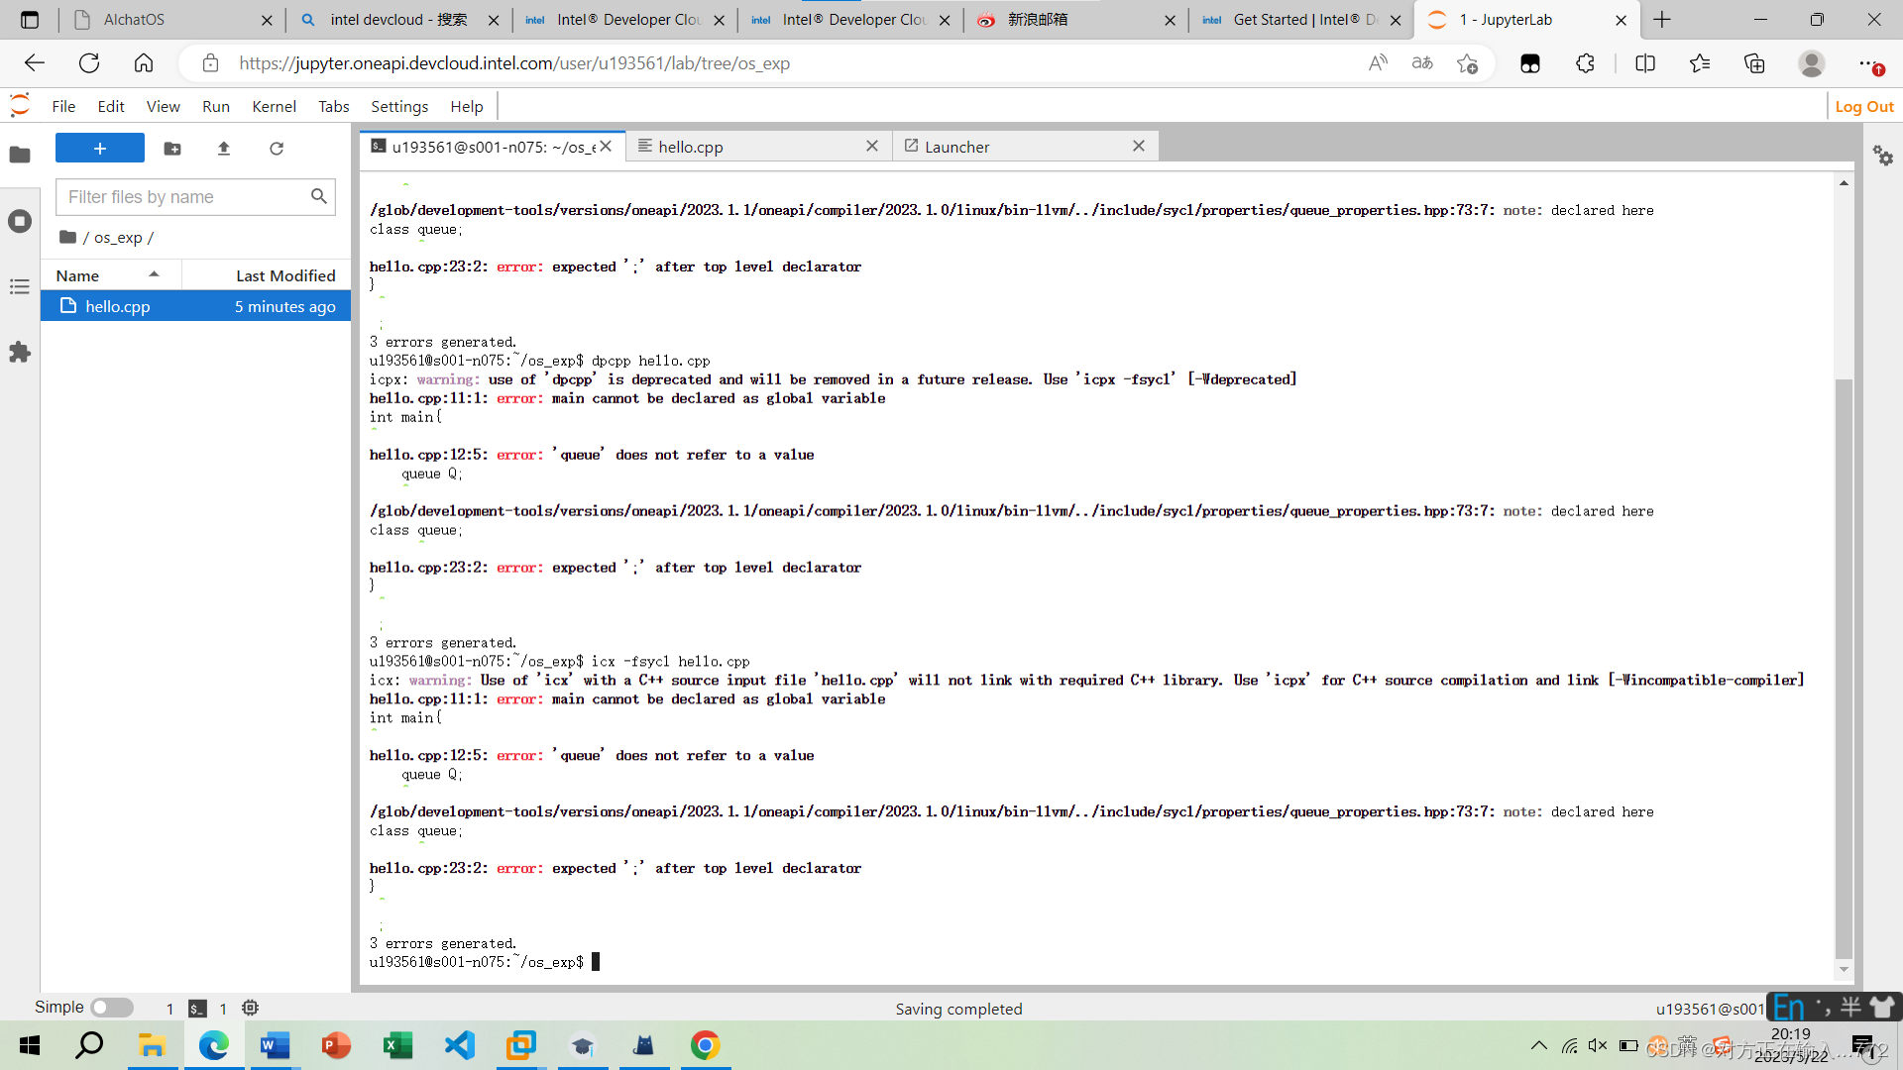Screen dimensions: 1903x1070
Task: Click the Upload Files icon
Action: tap(224, 149)
